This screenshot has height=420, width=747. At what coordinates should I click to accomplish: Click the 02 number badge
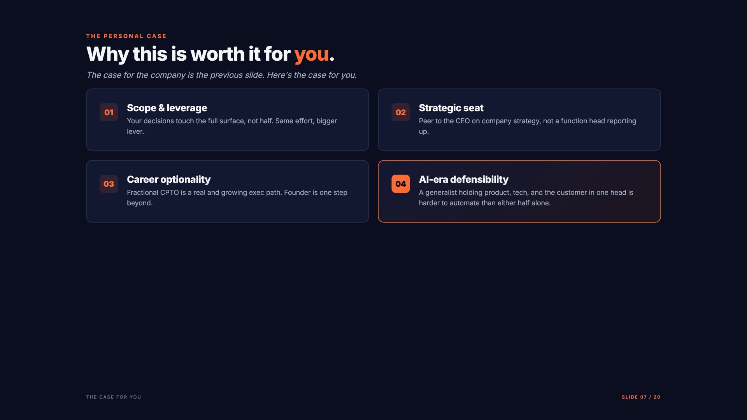coord(400,112)
